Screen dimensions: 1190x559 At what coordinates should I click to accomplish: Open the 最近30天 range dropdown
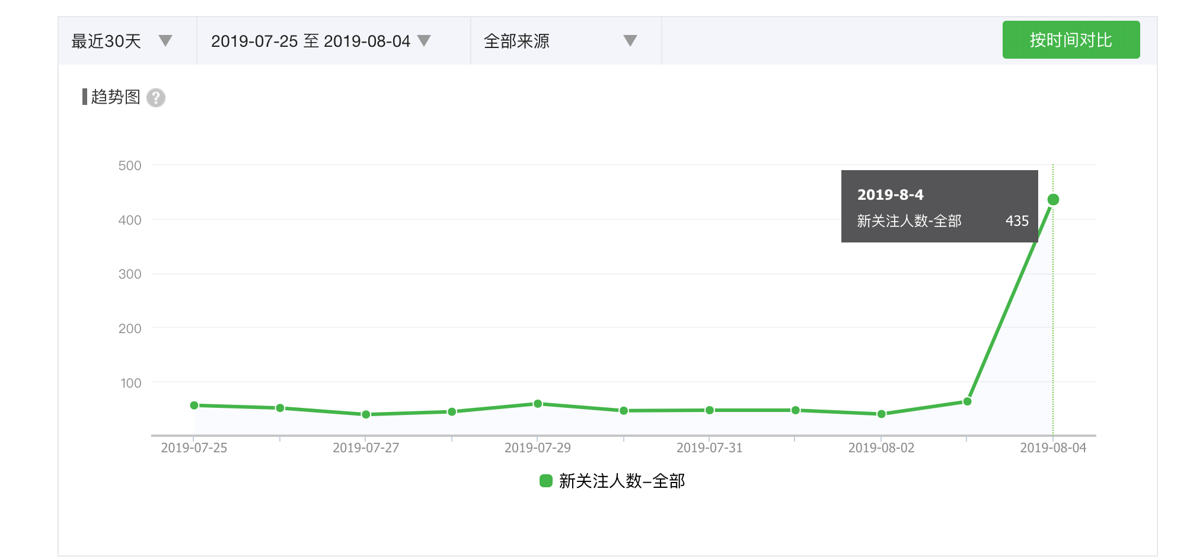[x=127, y=41]
